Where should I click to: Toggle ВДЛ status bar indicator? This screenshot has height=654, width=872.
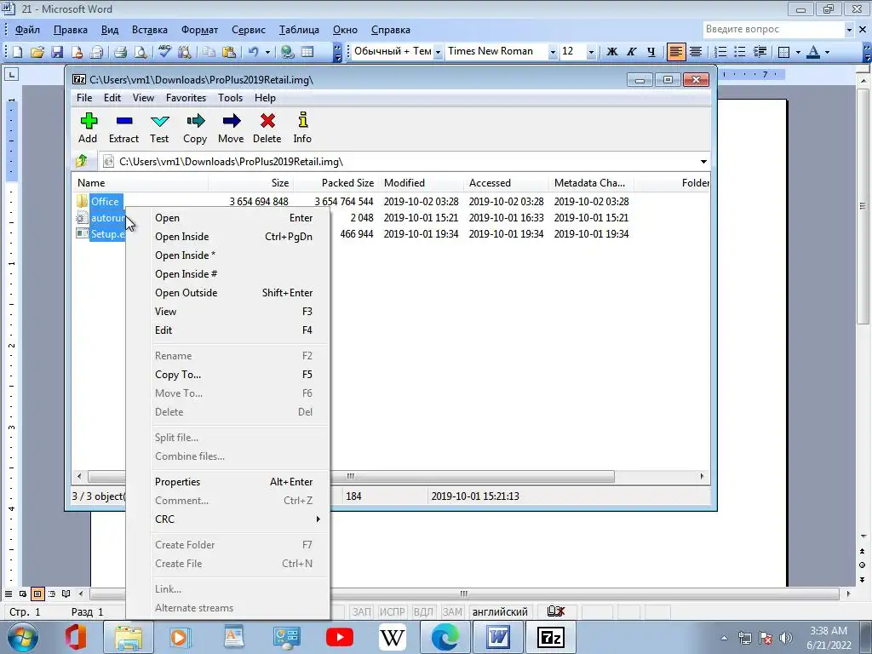(x=423, y=611)
